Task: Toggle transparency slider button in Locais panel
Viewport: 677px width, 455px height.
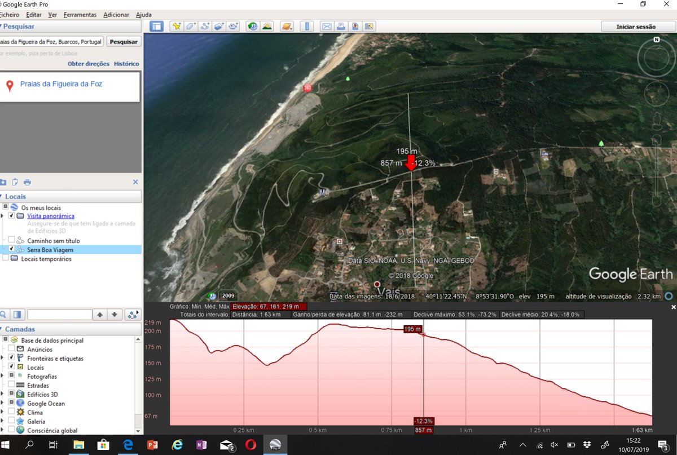Action: tap(17, 315)
